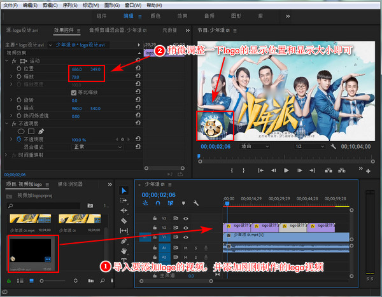Switch project panel to list view

point(20,280)
